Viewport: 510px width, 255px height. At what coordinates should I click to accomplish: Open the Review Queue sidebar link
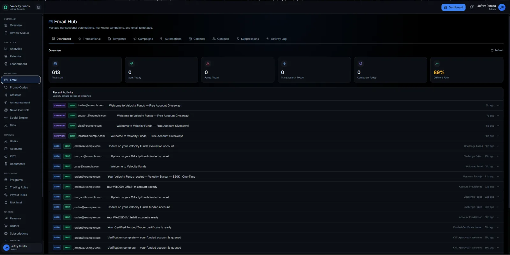pyautogui.click(x=21, y=33)
